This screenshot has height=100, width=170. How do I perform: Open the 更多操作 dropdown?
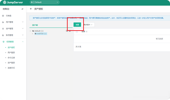(88, 25)
